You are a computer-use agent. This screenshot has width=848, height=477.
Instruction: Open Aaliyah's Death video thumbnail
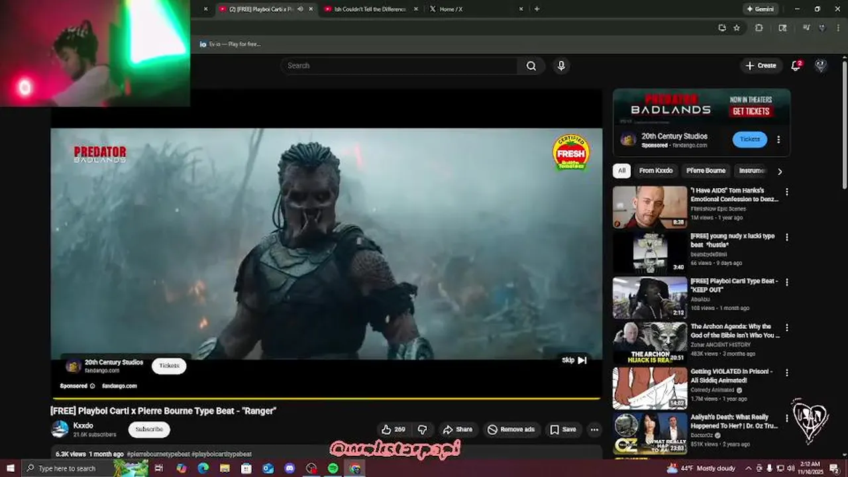pos(650,434)
